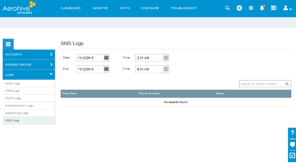296x164 pixels.
Task: Open the notifications bell icon
Action: coord(262,8)
